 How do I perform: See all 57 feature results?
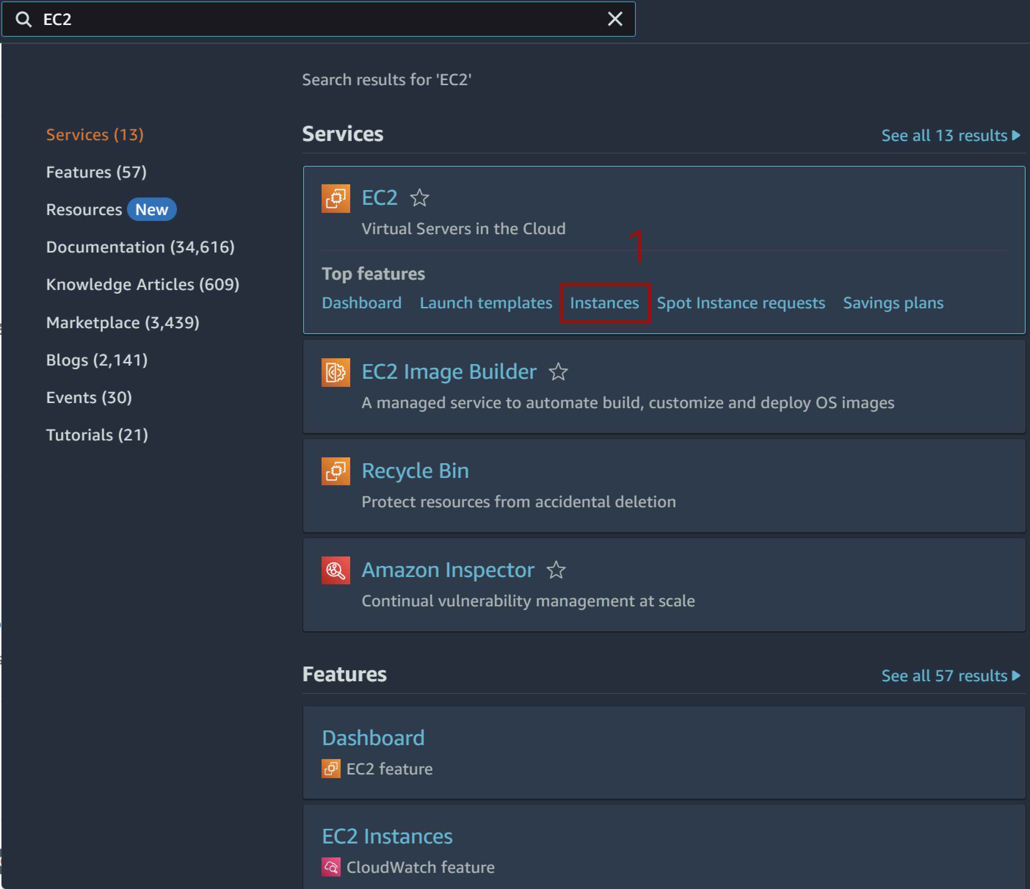(950, 676)
